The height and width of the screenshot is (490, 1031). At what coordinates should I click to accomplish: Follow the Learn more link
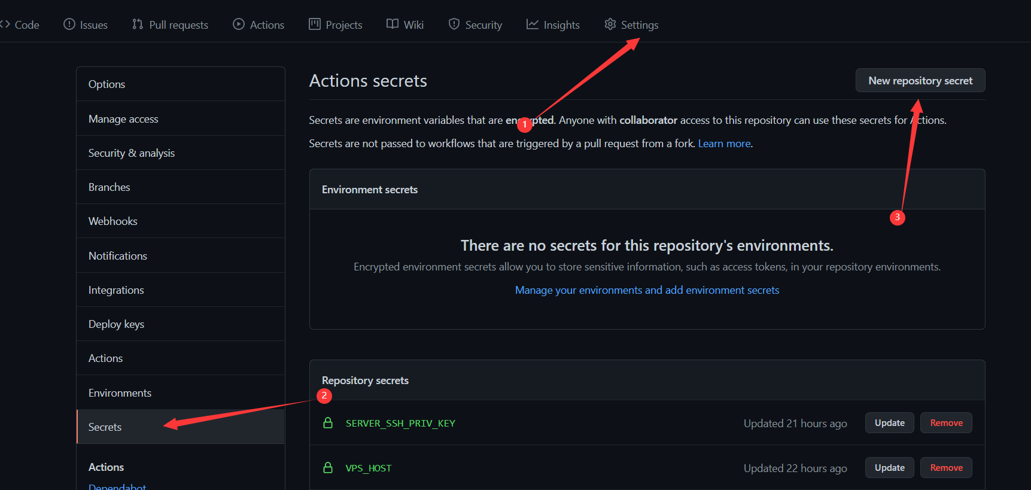[724, 144]
